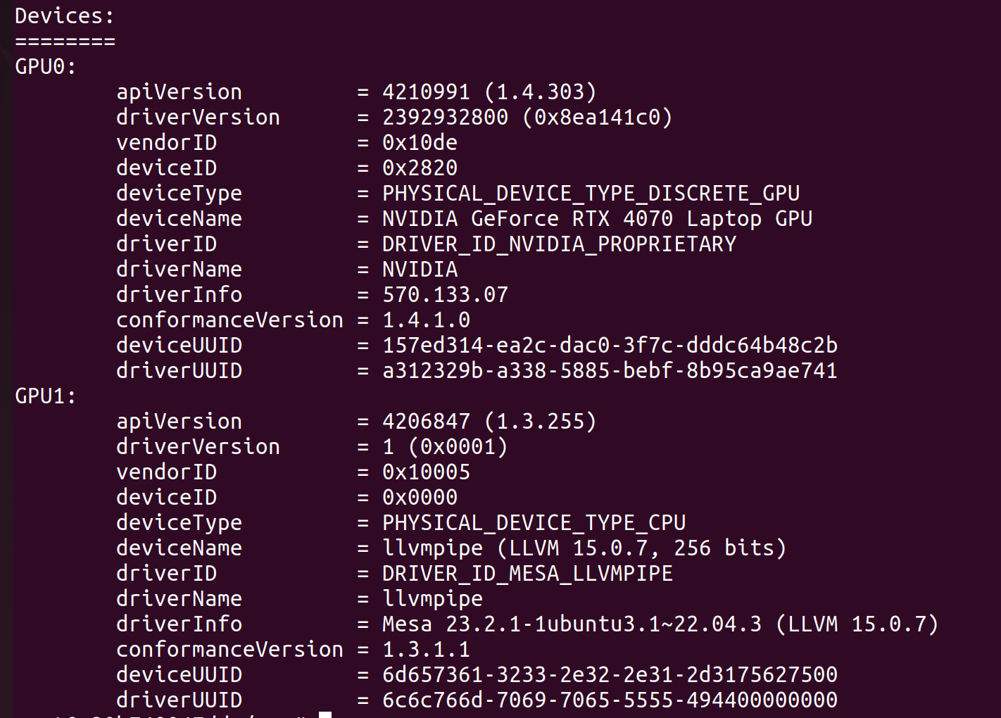The width and height of the screenshot is (1001, 718).
Task: Click the "GPU1:" section label
Action: 45,396
